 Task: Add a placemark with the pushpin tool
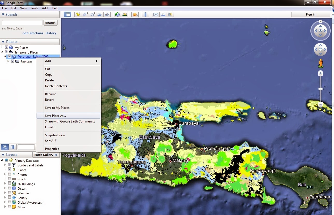(x=78, y=14)
